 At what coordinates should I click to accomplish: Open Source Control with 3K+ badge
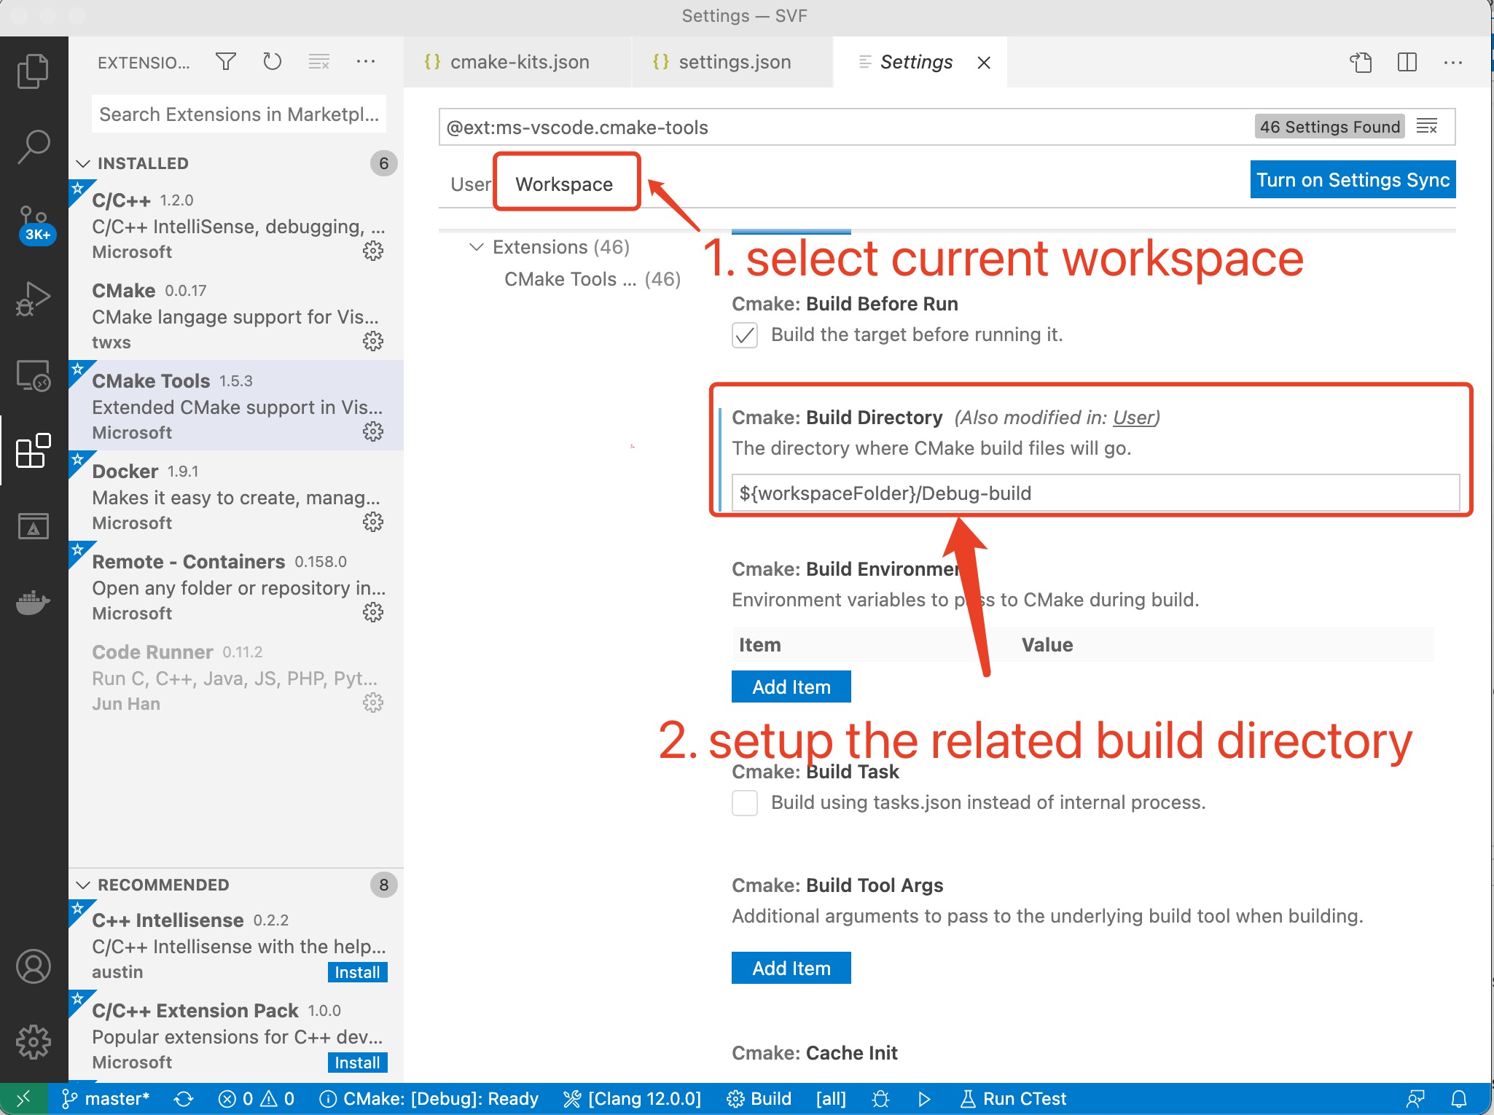(x=34, y=224)
